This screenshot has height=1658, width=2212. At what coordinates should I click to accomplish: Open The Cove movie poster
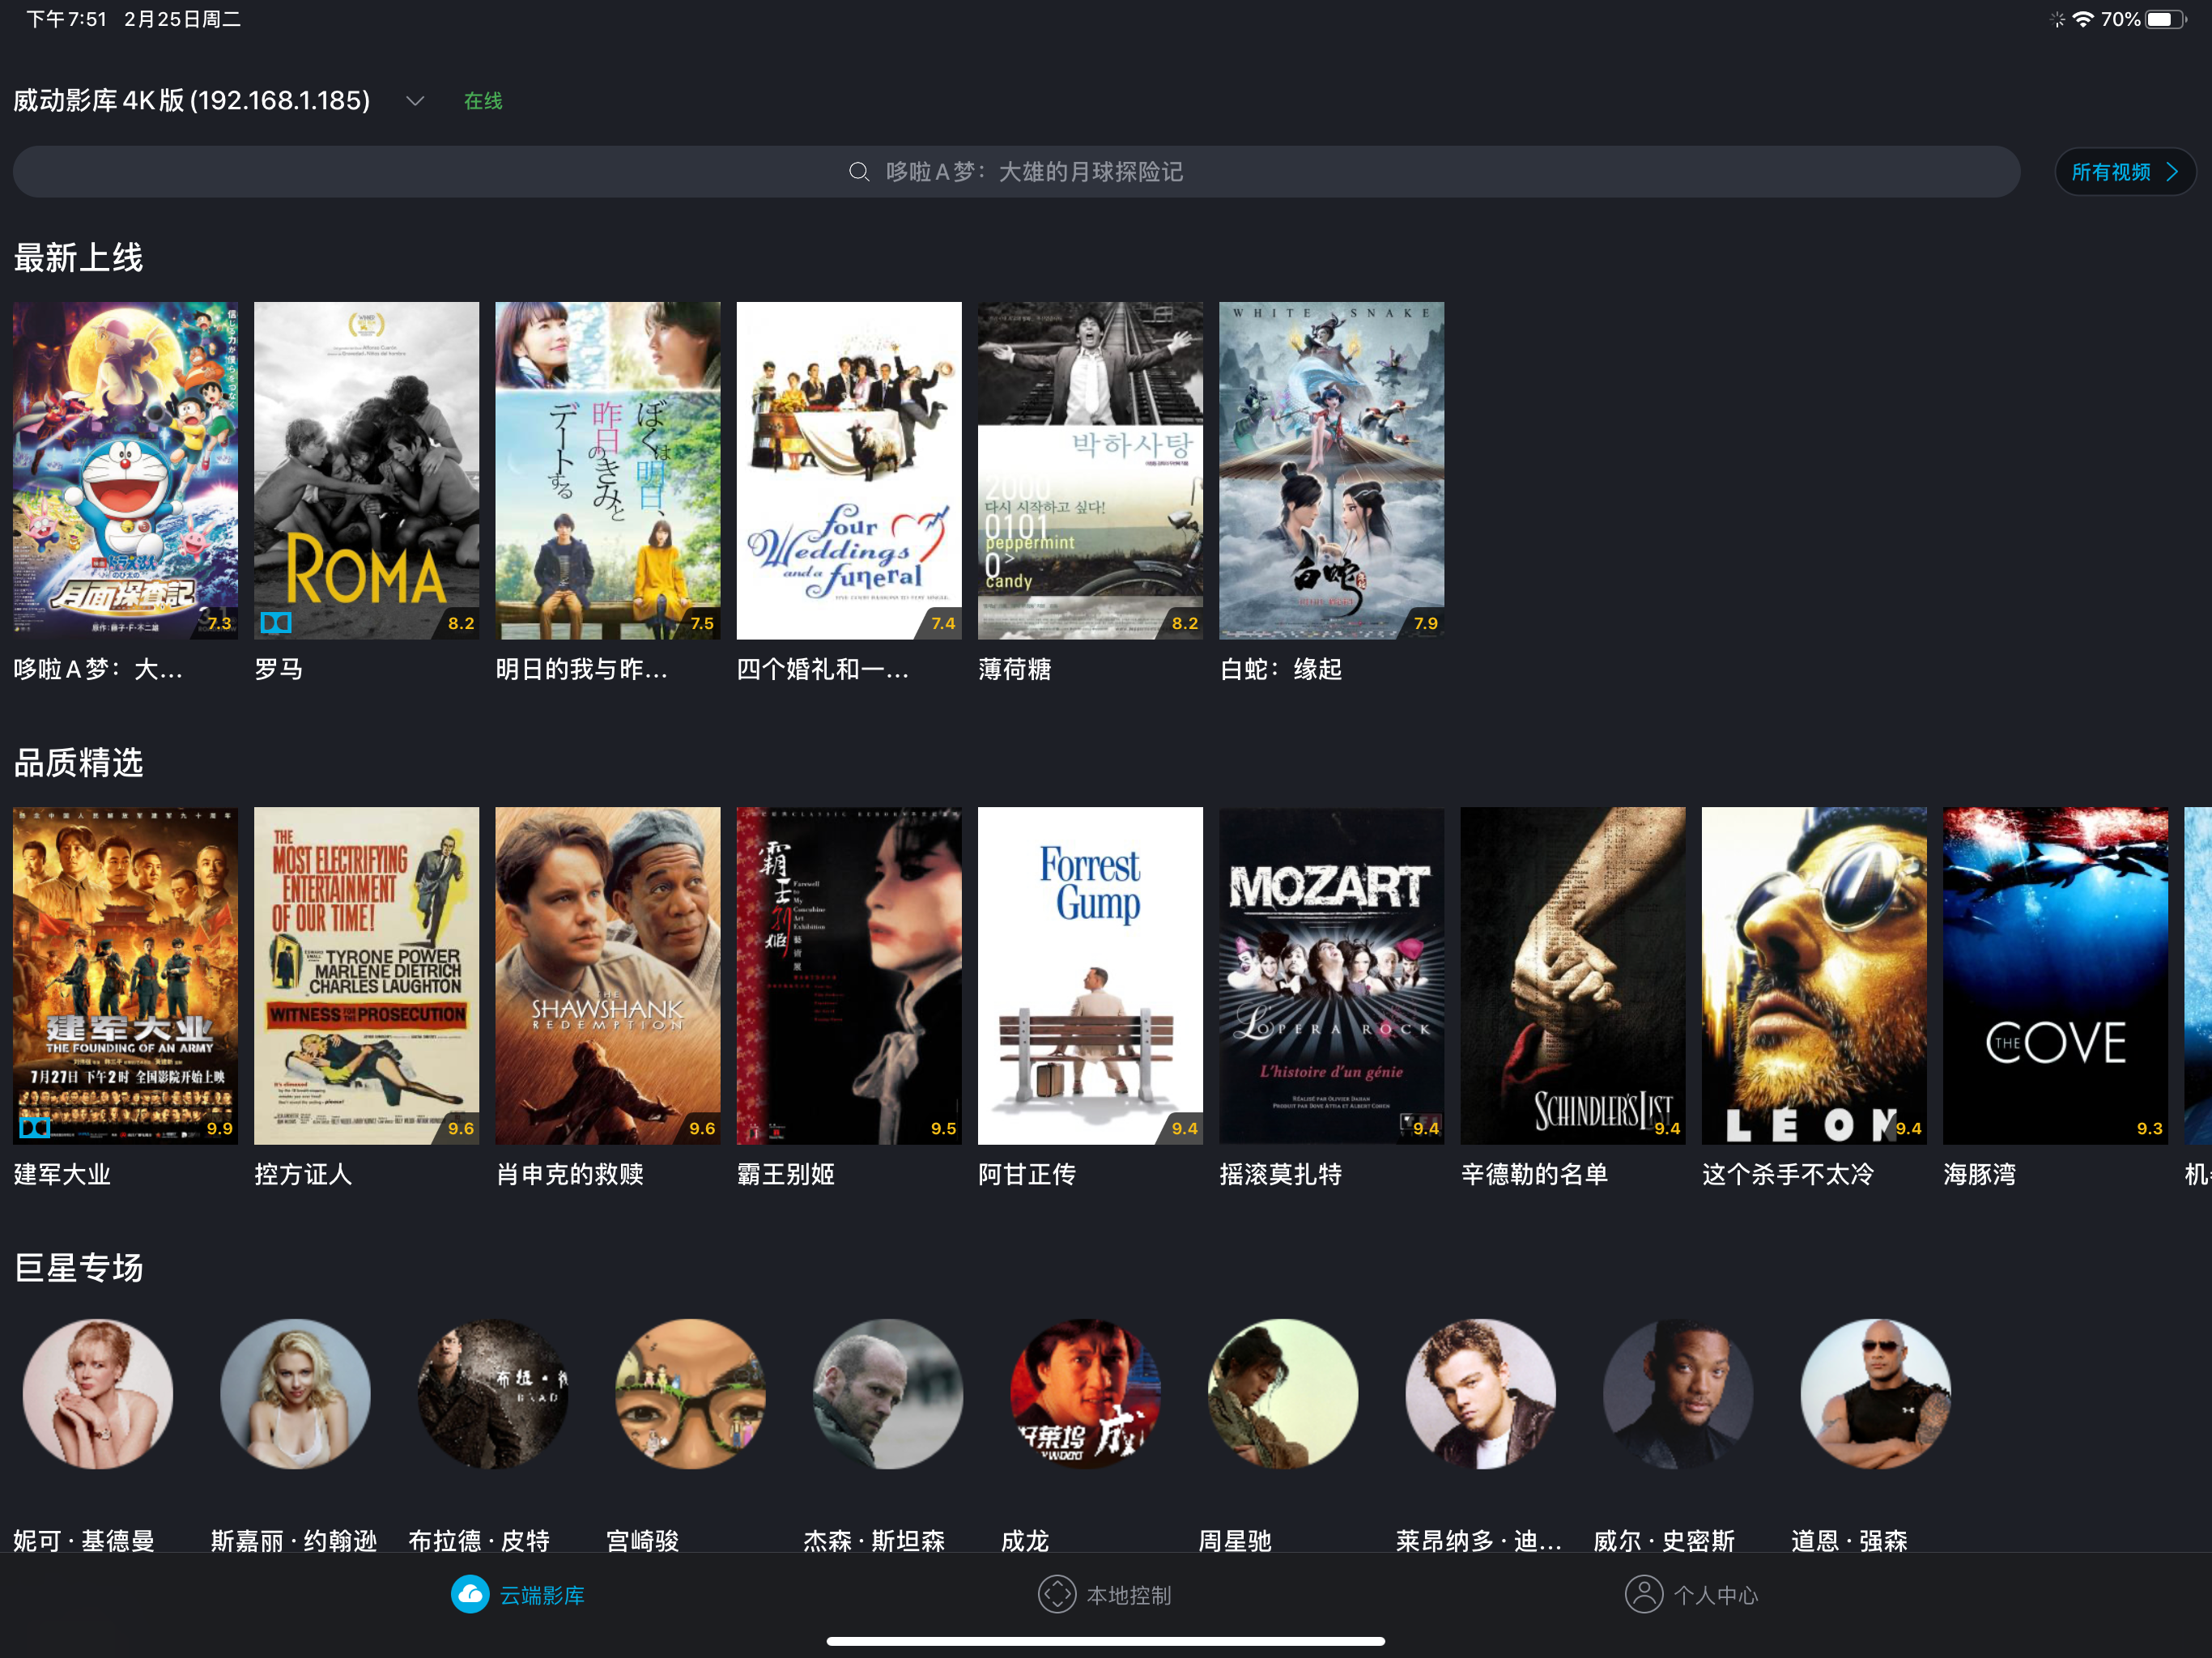click(x=2055, y=975)
